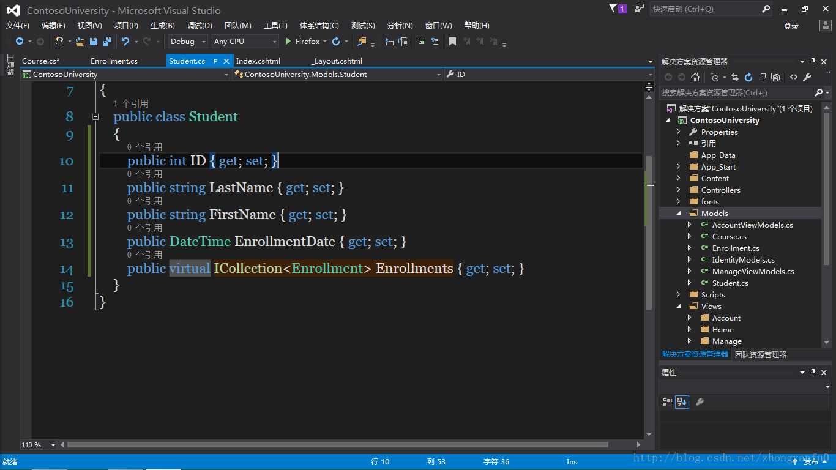Screen dimensions: 836x470
Task: Open the 文件(F) menu
Action: (x=18, y=25)
